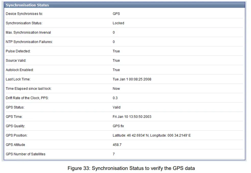Select the GPS Altitude value 458.7
This screenshot has width=251, height=173.
click(116, 145)
